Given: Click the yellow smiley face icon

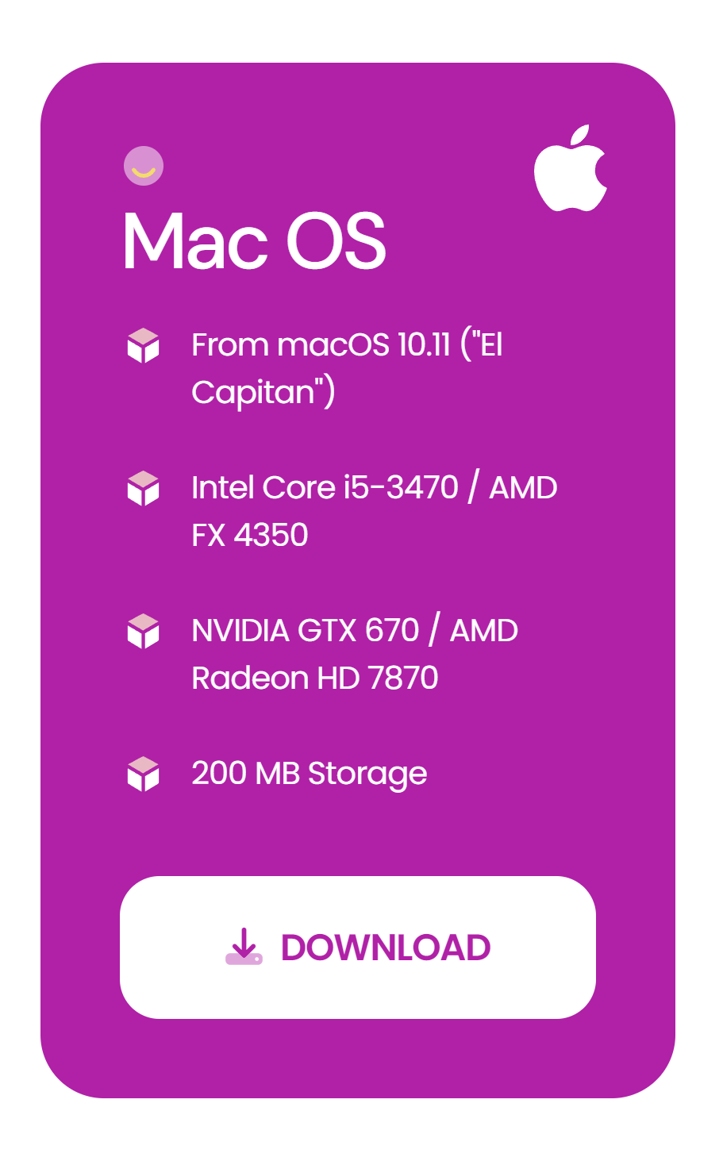Looking at the screenshot, I should tap(144, 167).
